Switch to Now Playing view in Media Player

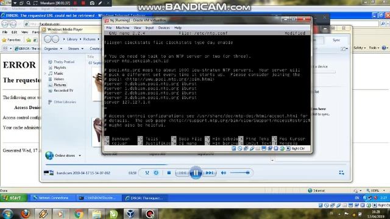341,173
